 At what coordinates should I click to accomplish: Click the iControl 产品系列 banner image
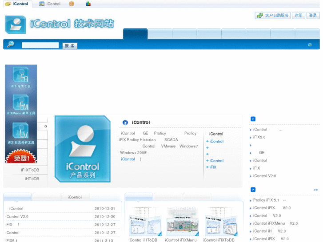(x=83, y=149)
